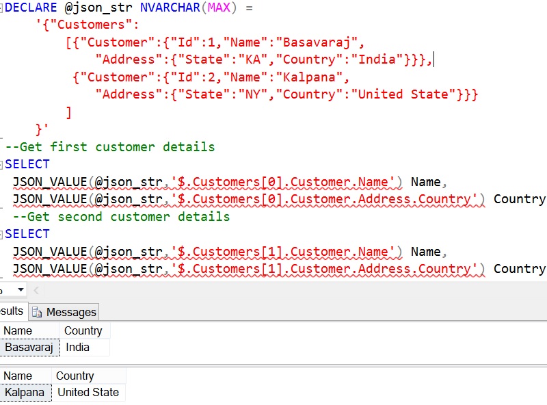Place cursor in '--Get second customer details' comment
Image resolution: width=547 pixels, height=405 pixels.
click(x=122, y=217)
